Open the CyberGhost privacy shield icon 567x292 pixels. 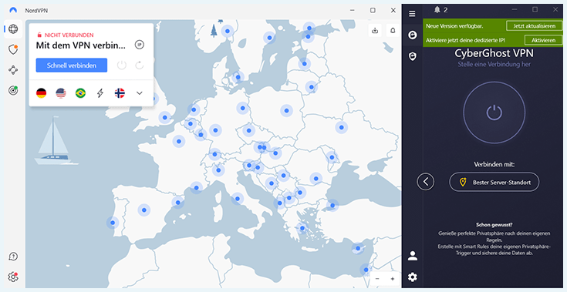pyautogui.click(x=412, y=56)
